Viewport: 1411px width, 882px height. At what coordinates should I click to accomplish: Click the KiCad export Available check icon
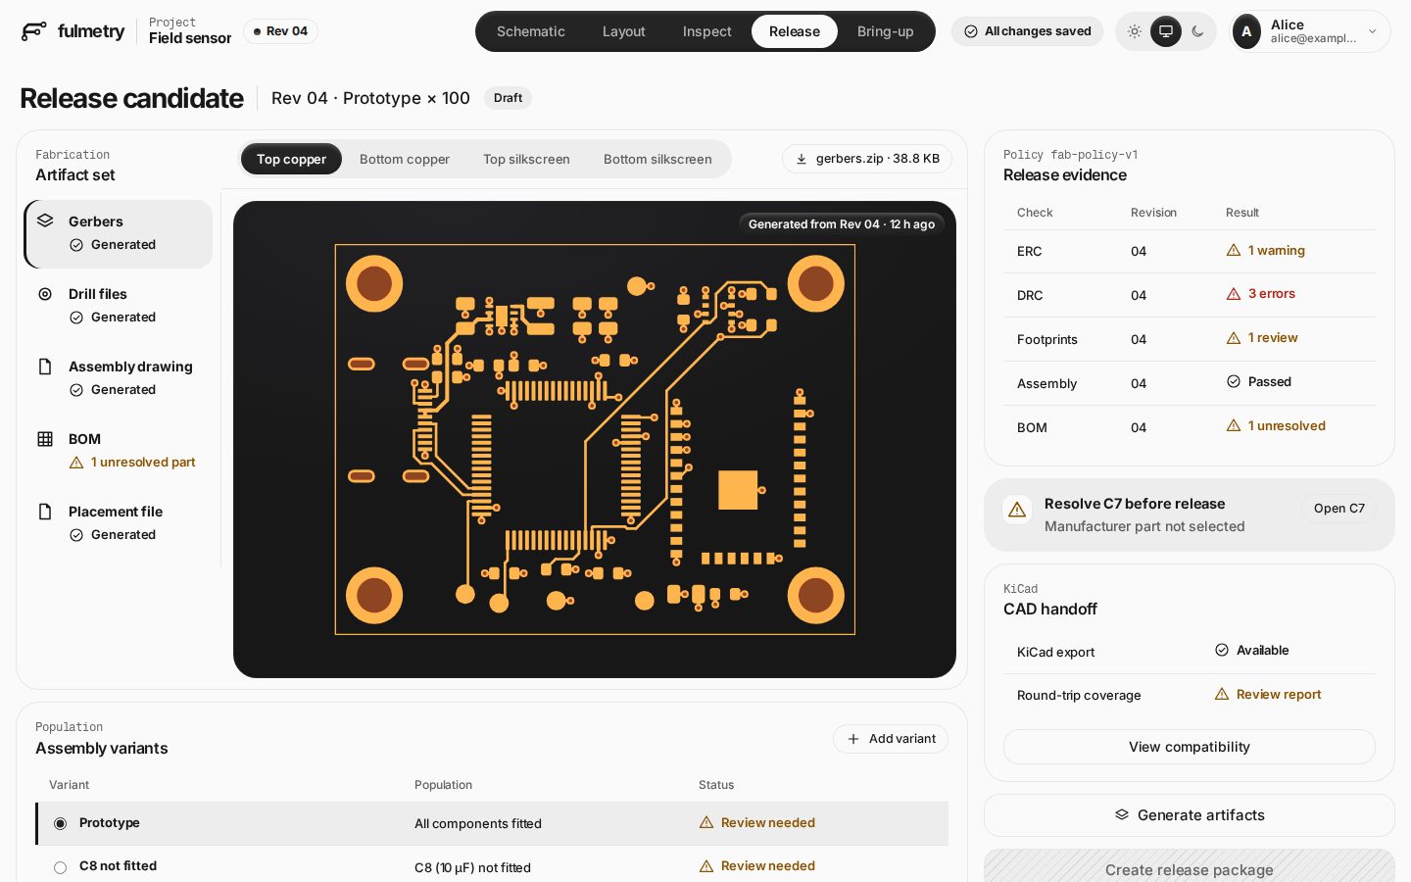[x=1222, y=650]
